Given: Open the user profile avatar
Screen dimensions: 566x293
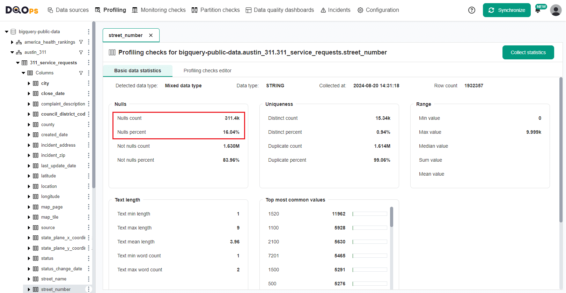Looking at the screenshot, I should (556, 10).
